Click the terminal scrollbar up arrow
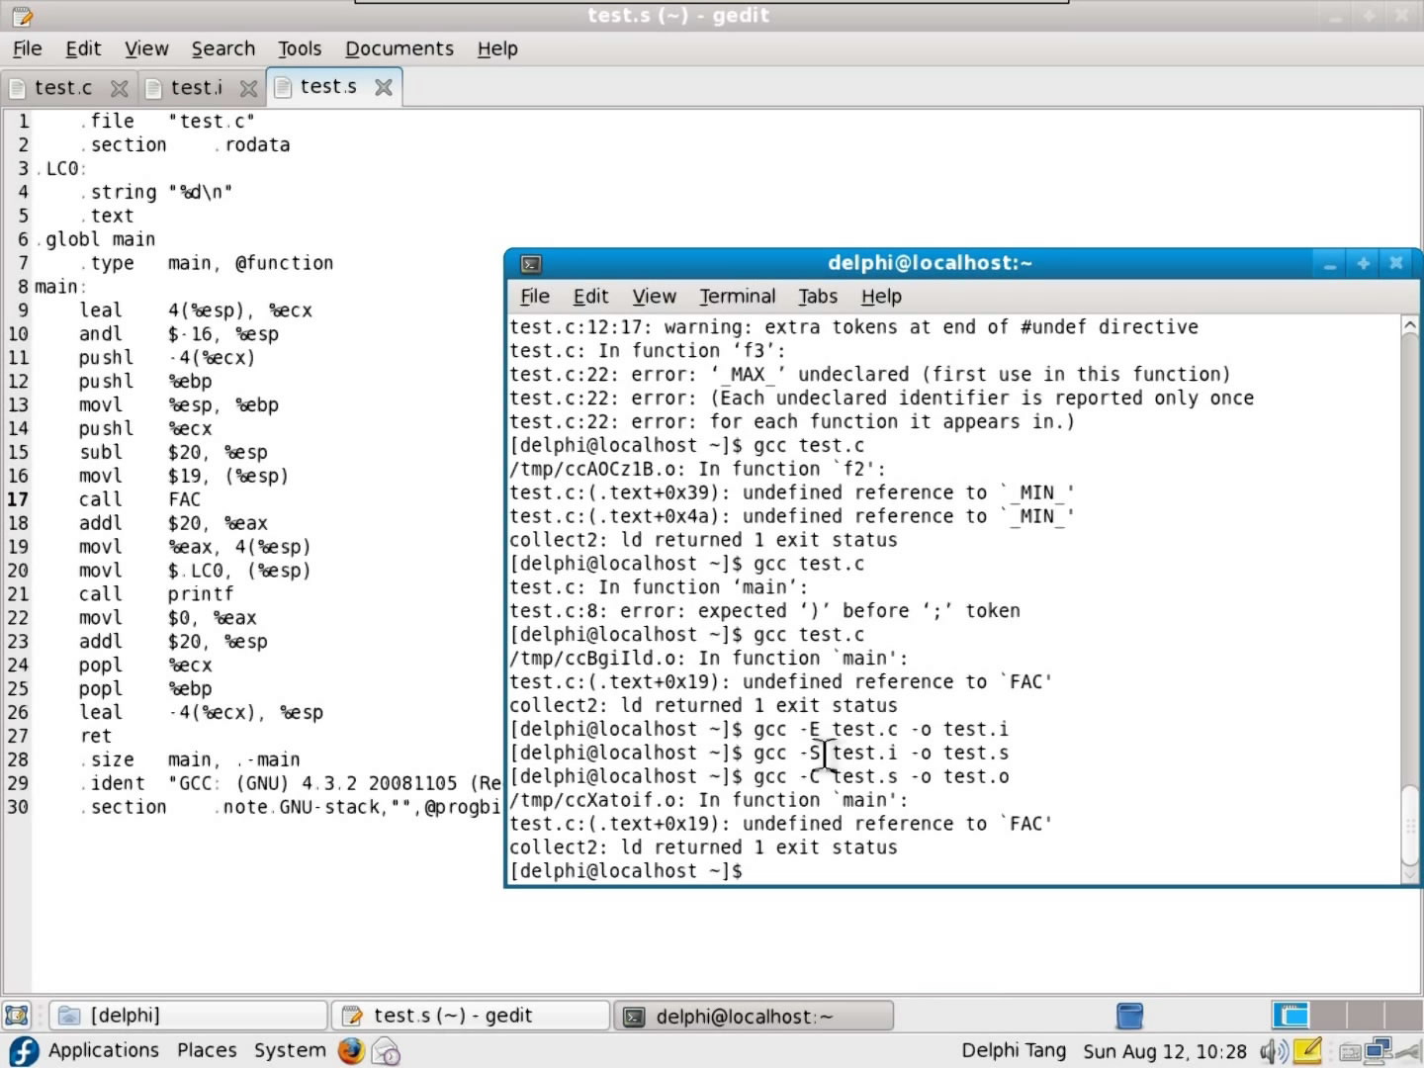The image size is (1424, 1068). (1410, 325)
